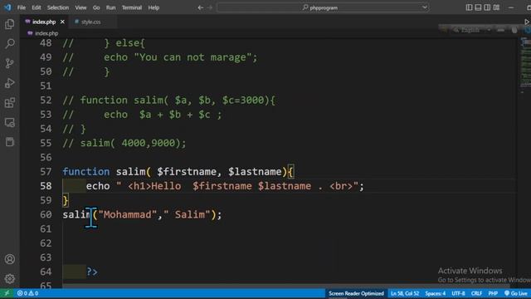531x299 pixels.
Task: Click the "Mohammad" string on line 60
Action: point(127,214)
